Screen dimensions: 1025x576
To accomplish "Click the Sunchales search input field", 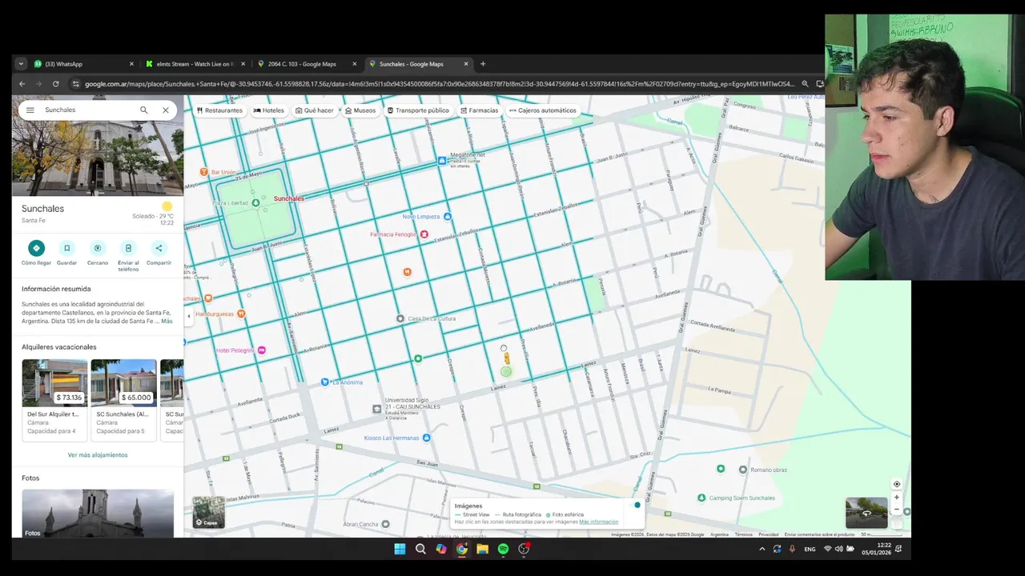I will pyautogui.click(x=88, y=110).
